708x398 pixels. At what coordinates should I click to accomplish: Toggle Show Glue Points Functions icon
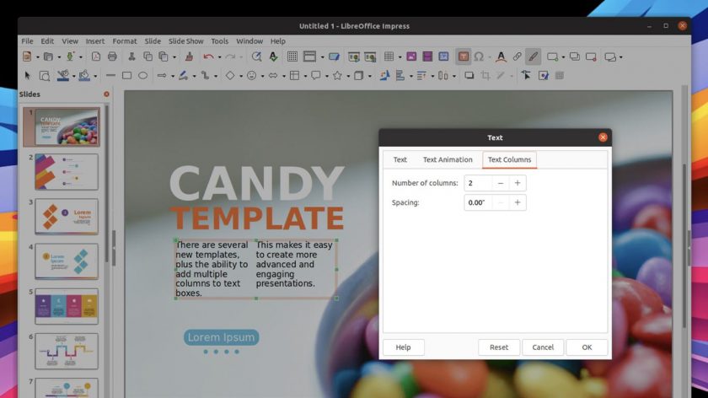tap(543, 75)
